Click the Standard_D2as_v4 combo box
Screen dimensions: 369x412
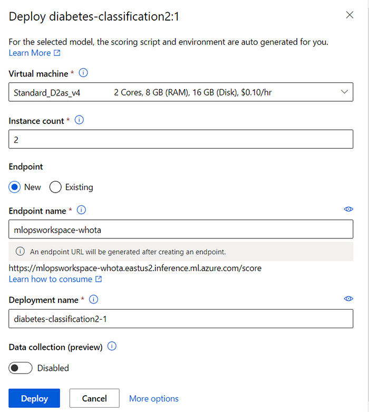pos(181,92)
